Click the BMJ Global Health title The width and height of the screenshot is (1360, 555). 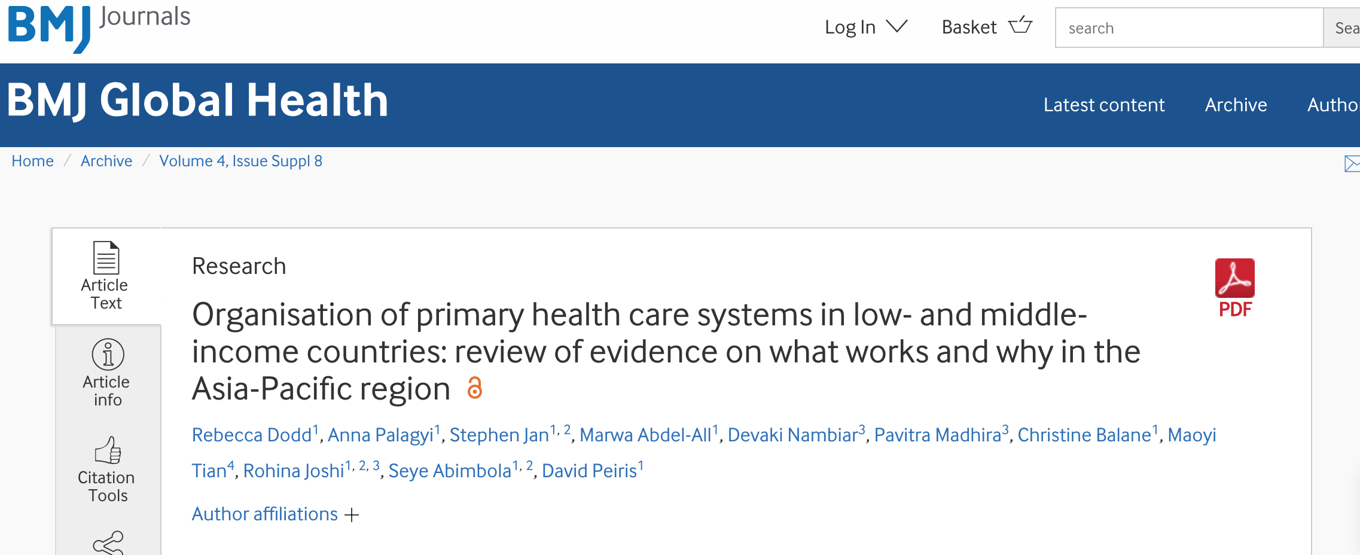point(197,100)
